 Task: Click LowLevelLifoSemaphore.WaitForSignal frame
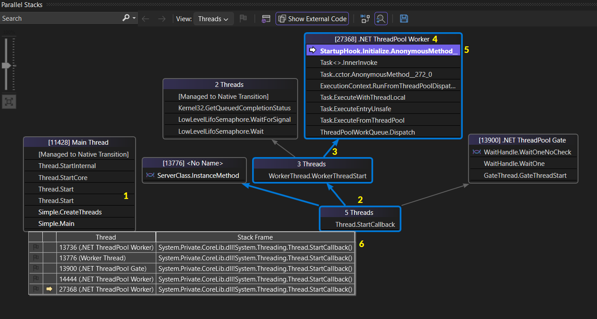point(234,120)
